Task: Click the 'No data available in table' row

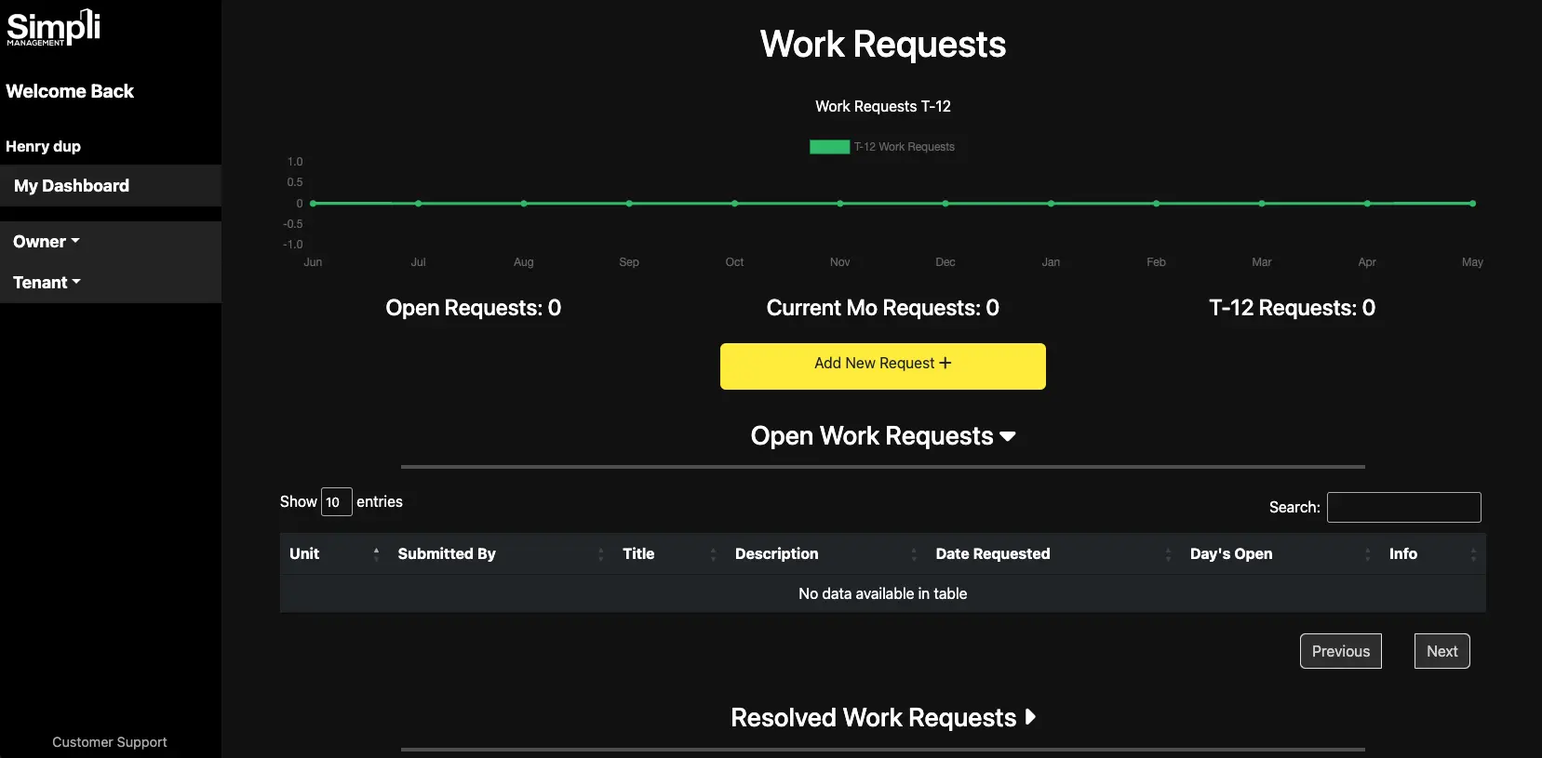Action: coord(883,593)
